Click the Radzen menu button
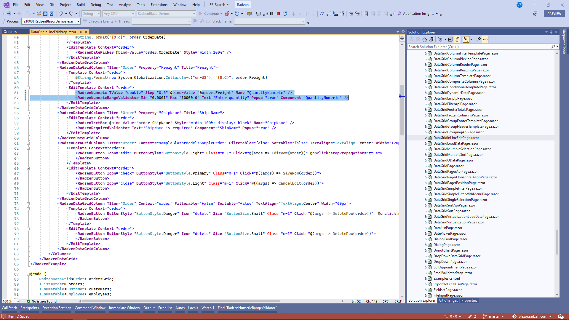 [243, 5]
